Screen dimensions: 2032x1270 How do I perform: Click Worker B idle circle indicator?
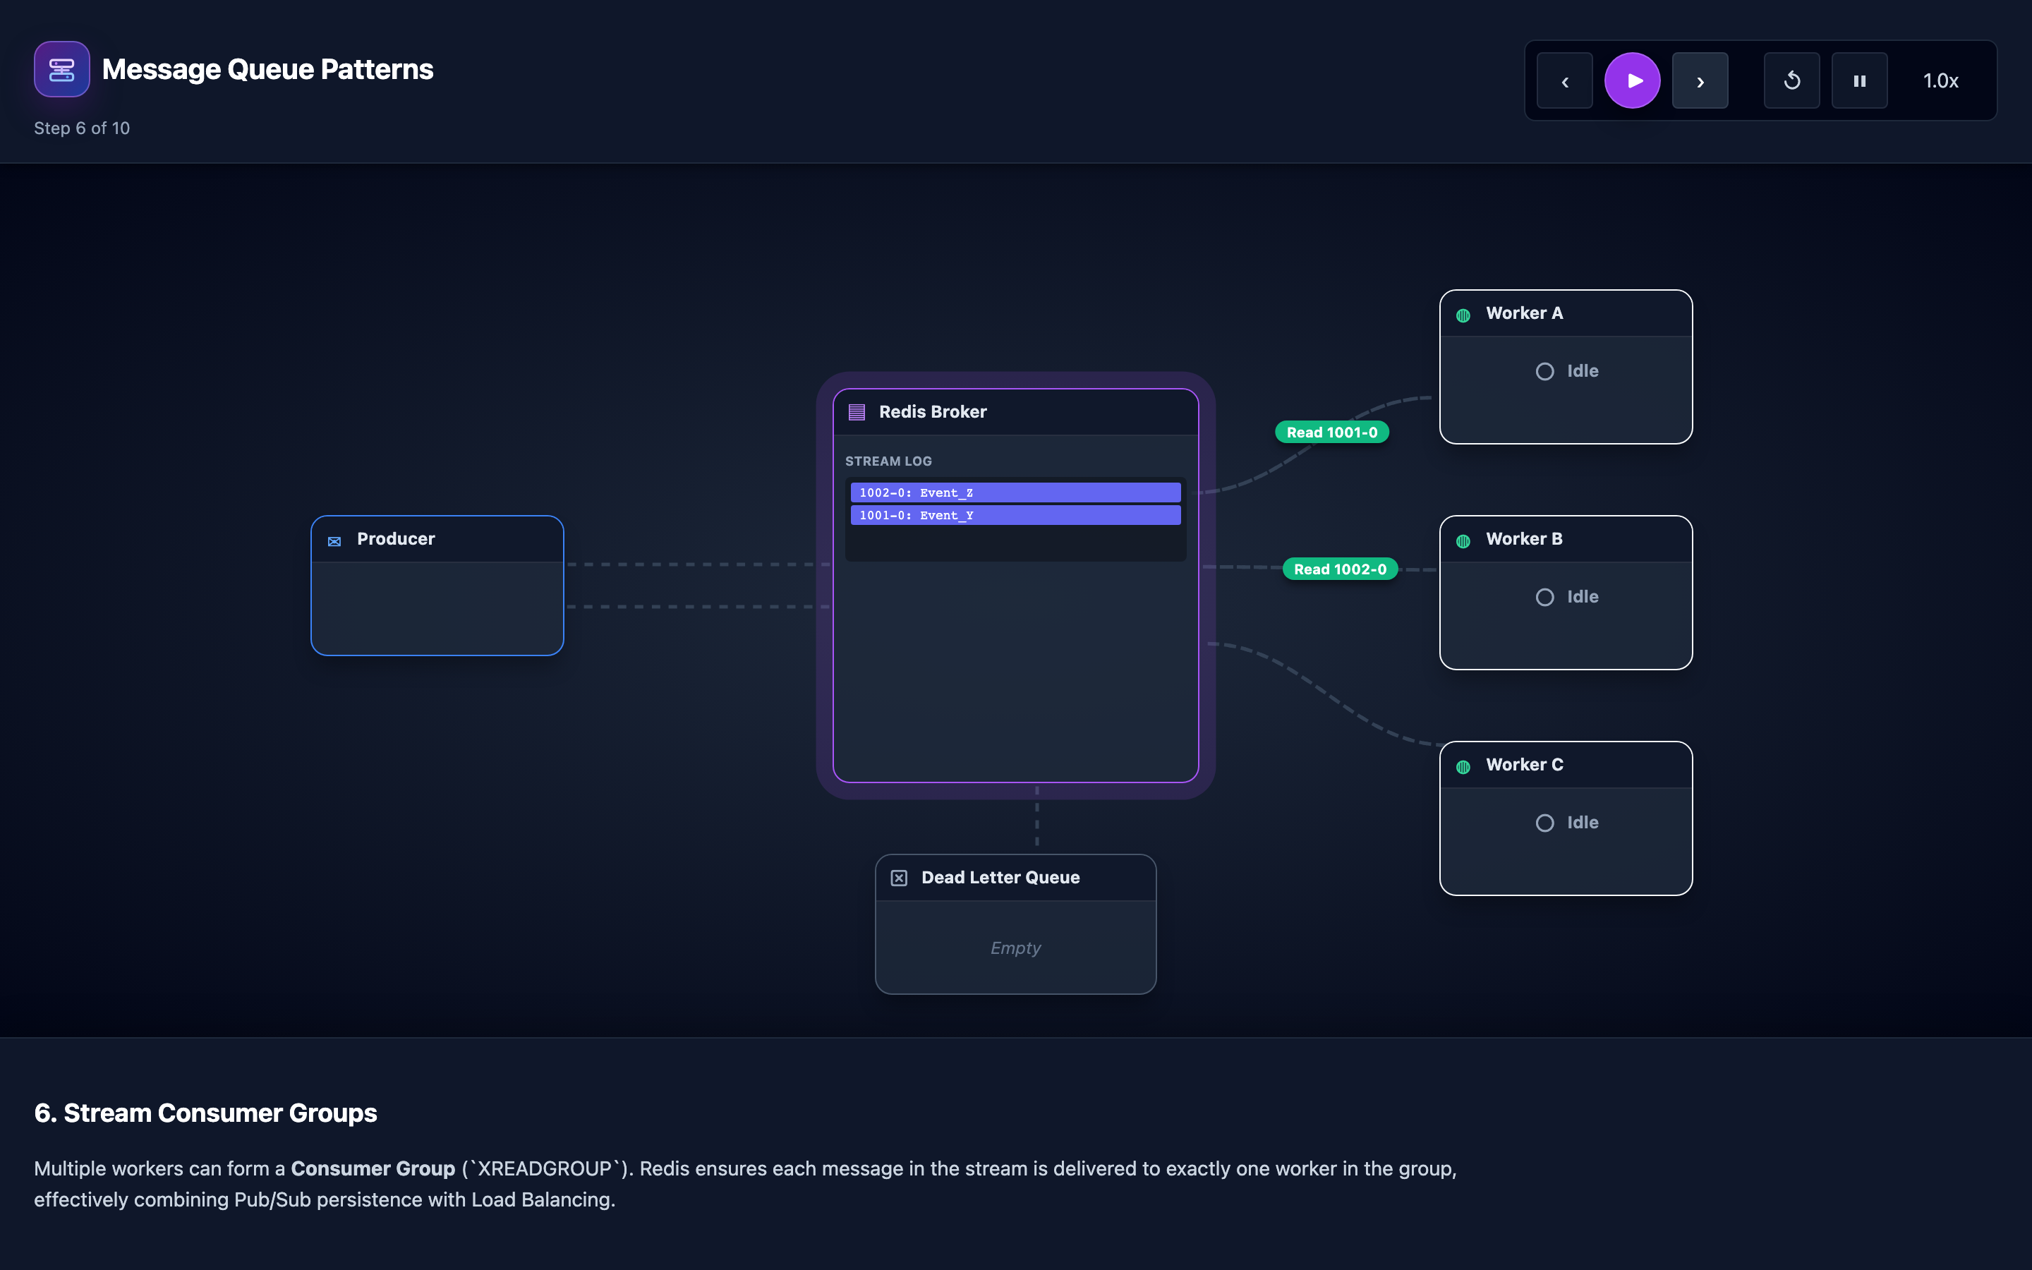pos(1544,597)
